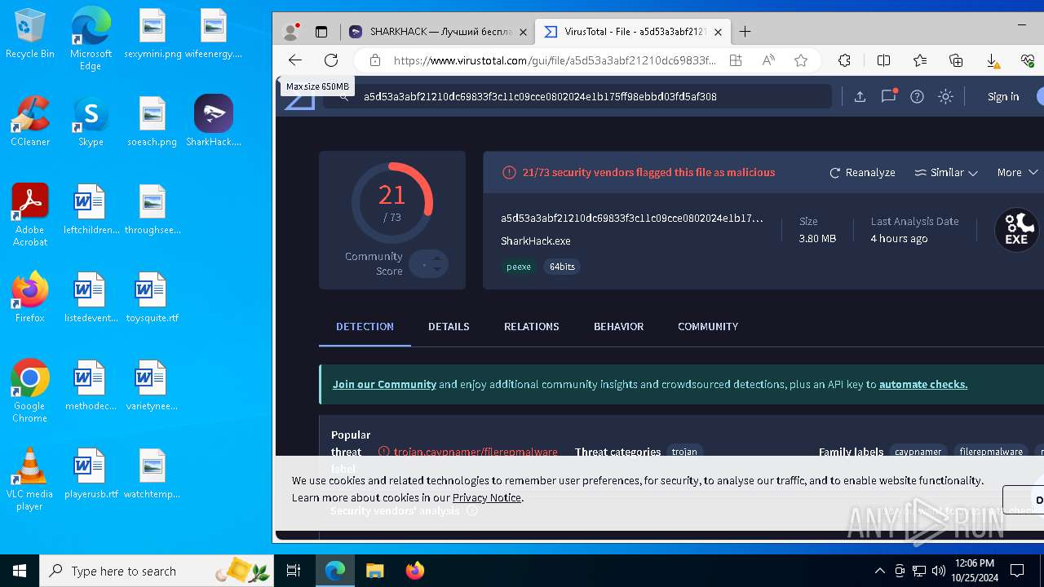The height and width of the screenshot is (587, 1044).
Task: Open the Collections icon in Edge
Action: point(957,60)
